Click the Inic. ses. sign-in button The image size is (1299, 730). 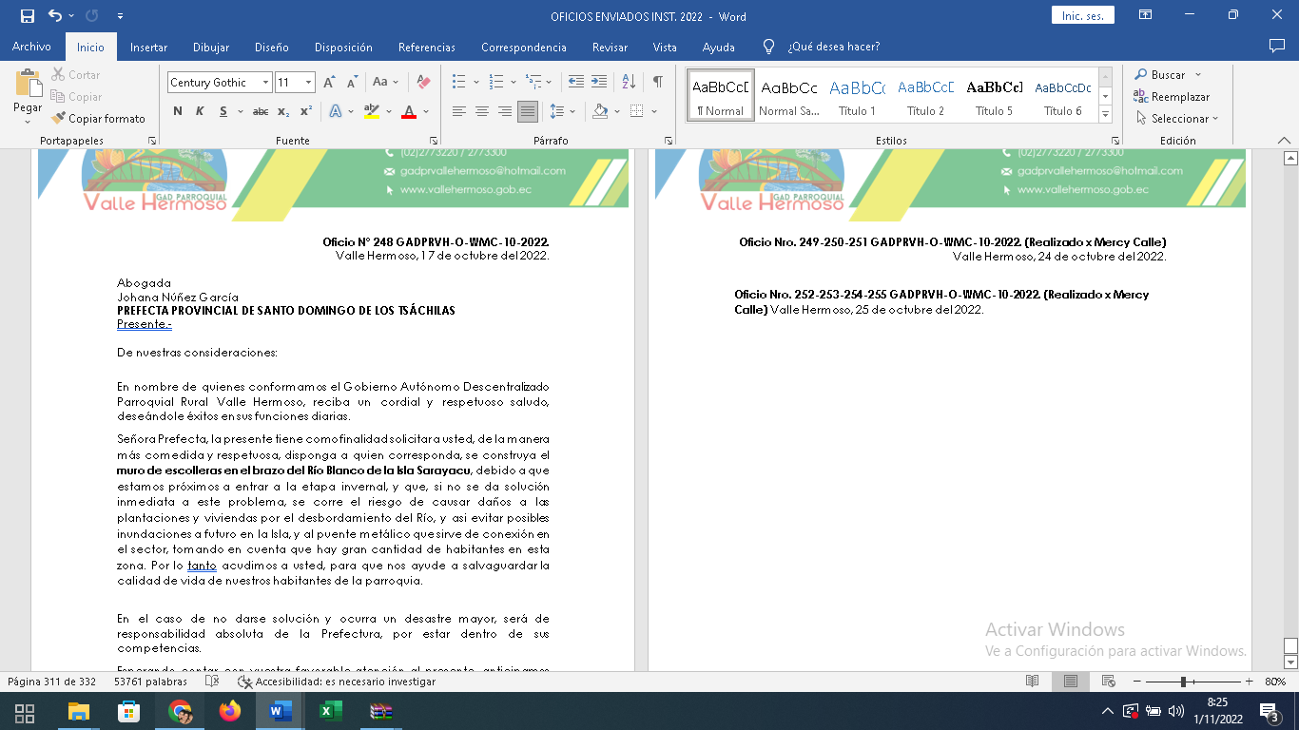tap(1082, 16)
